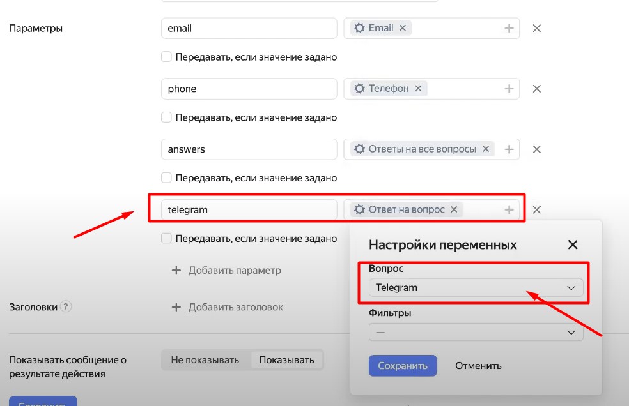This screenshot has height=406, width=629.
Task: Click the answers parameter name field
Action: point(249,149)
